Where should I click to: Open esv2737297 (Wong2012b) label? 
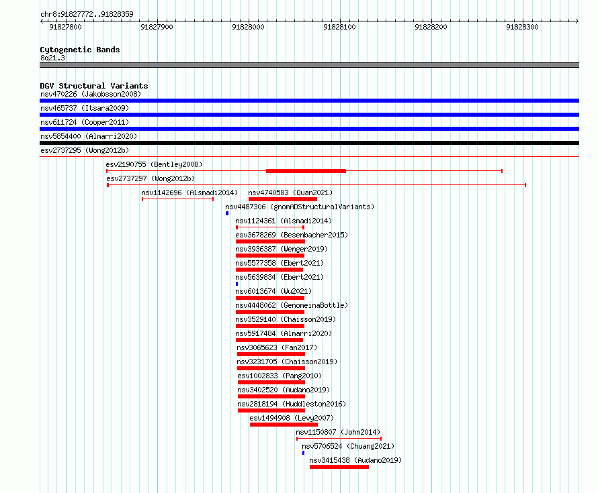[151, 178]
